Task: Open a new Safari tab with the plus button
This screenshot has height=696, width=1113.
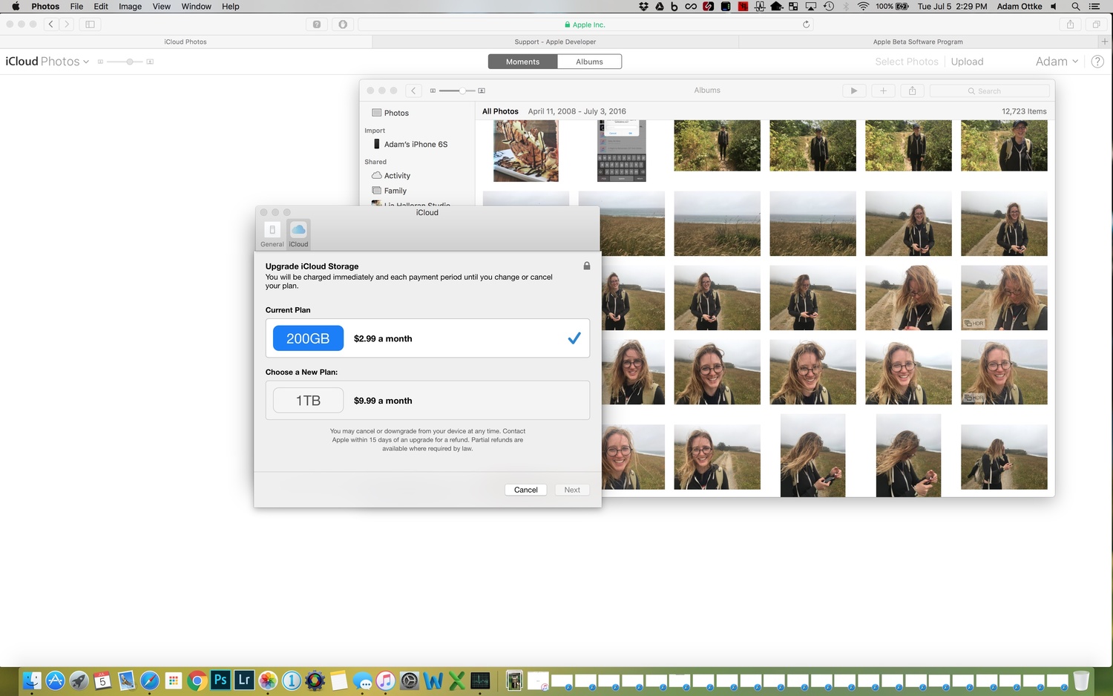Action: coord(1104,42)
